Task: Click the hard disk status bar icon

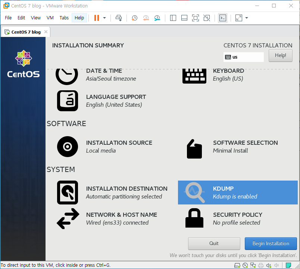Action: pyautogui.click(x=237, y=265)
